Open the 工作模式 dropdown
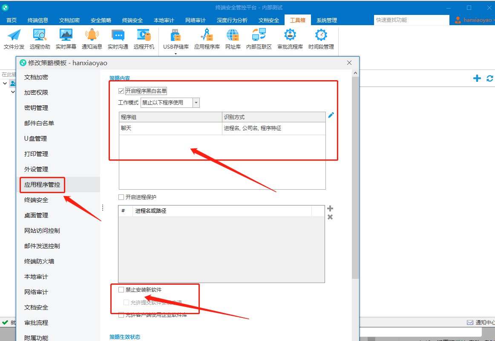This screenshot has width=495, height=341. pyautogui.click(x=196, y=103)
